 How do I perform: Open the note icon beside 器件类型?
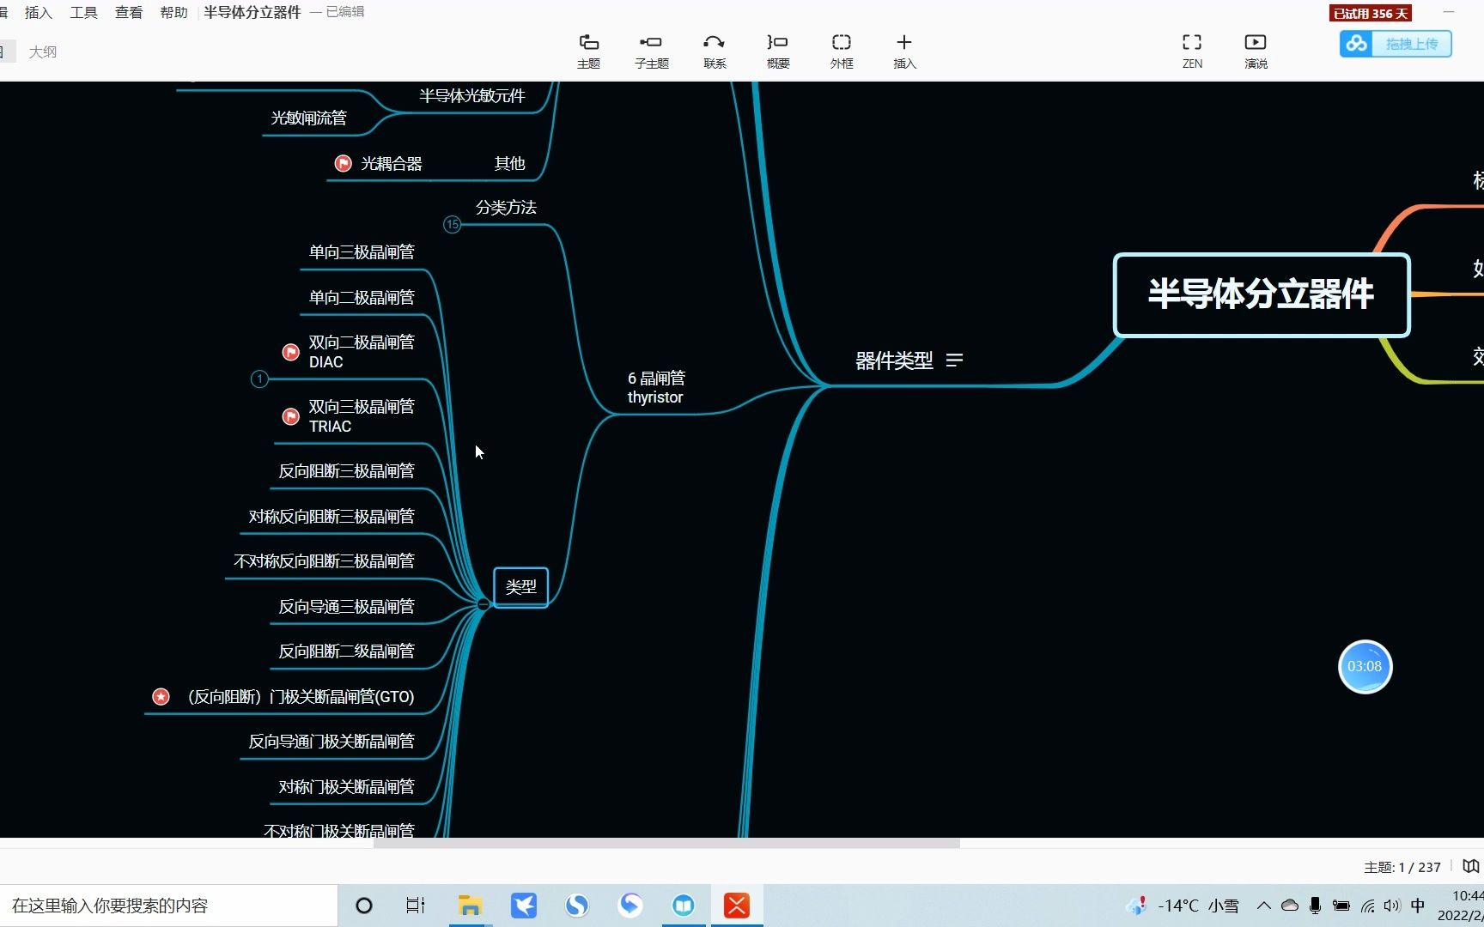click(x=954, y=360)
